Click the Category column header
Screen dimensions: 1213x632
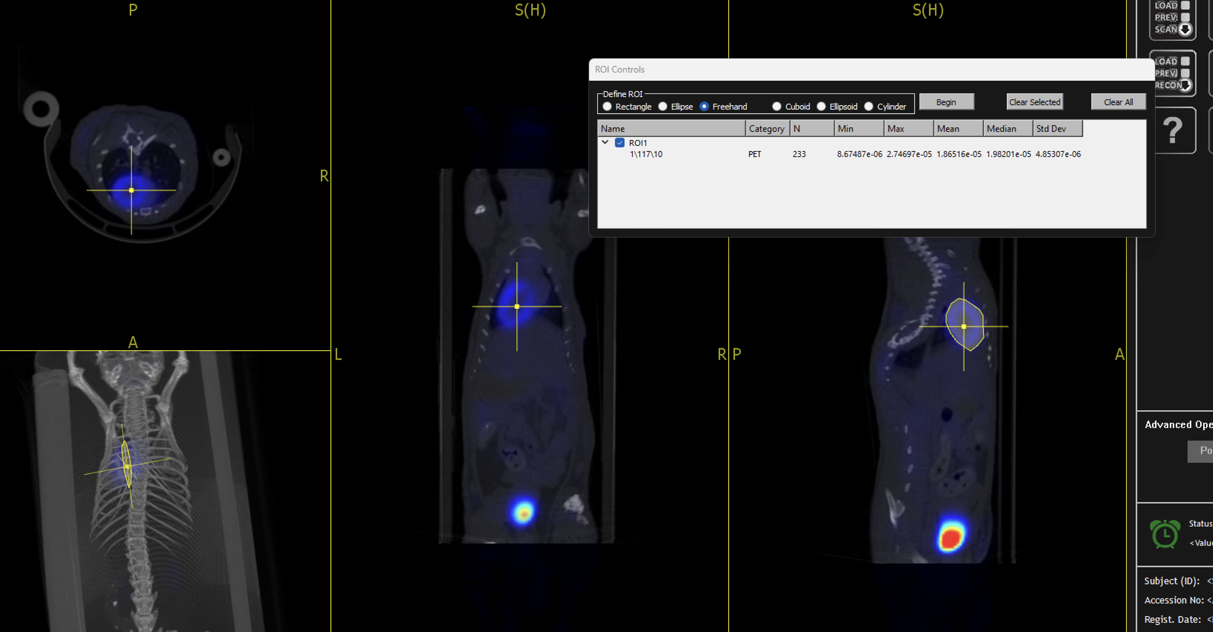click(x=766, y=128)
